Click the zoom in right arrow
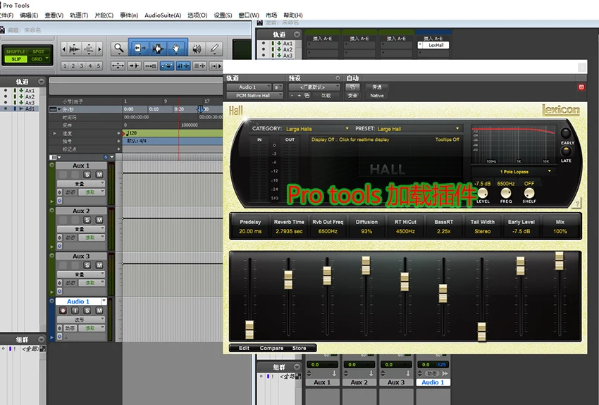 pyautogui.click(x=99, y=49)
